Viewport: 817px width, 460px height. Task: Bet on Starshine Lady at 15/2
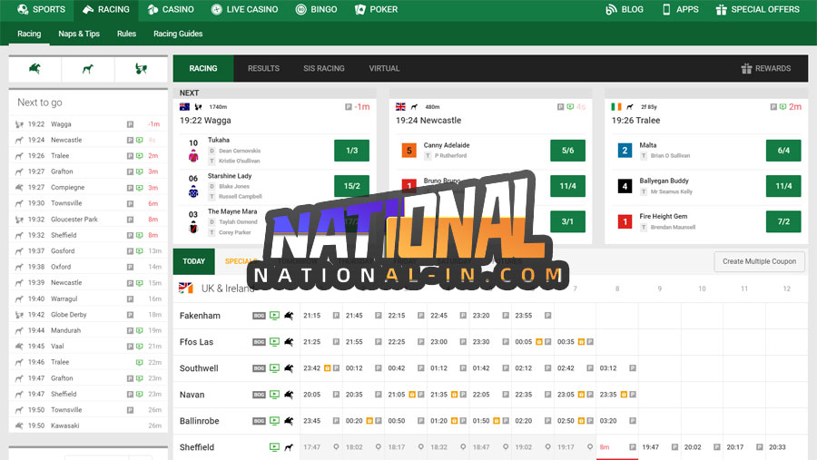[x=351, y=185]
